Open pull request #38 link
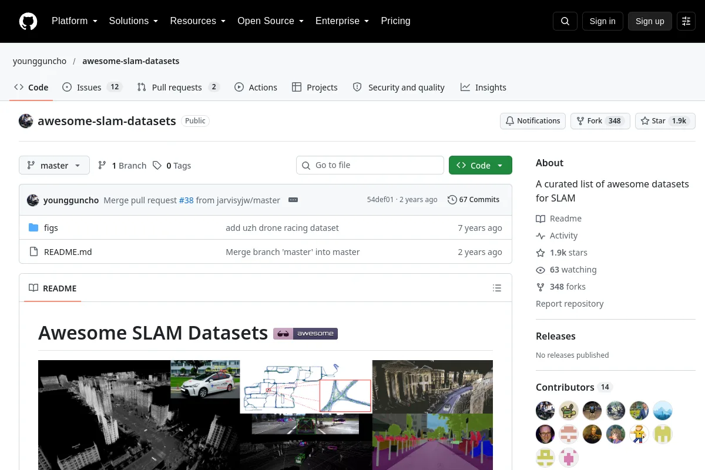705x470 pixels. (186, 200)
